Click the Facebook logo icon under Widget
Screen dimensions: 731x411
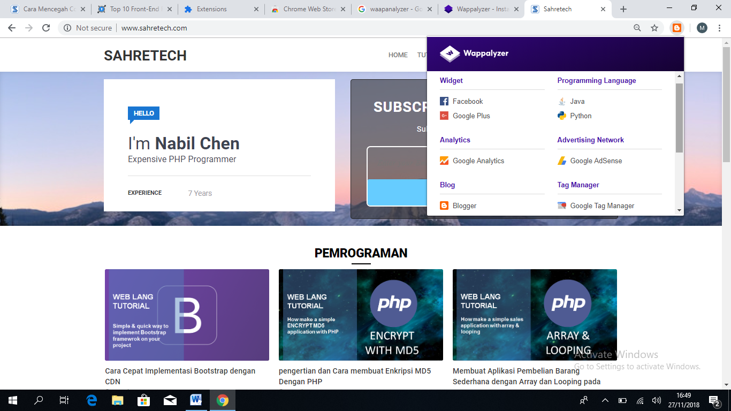pyautogui.click(x=444, y=101)
